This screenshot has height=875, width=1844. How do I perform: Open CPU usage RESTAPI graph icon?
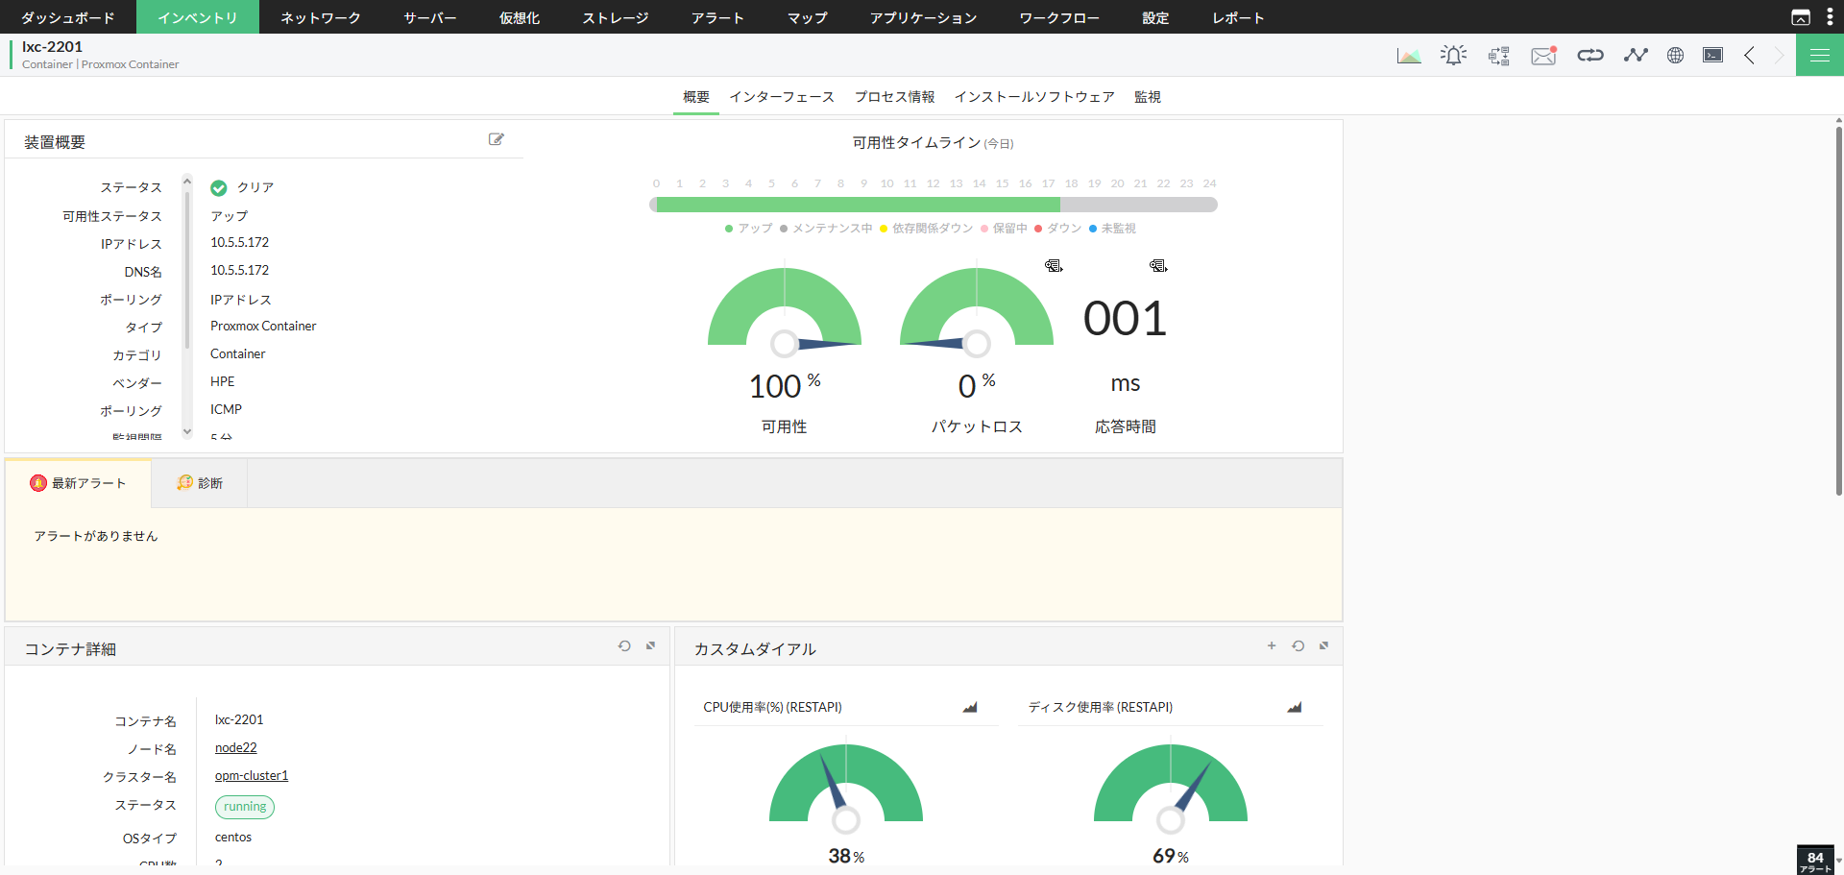click(x=970, y=707)
